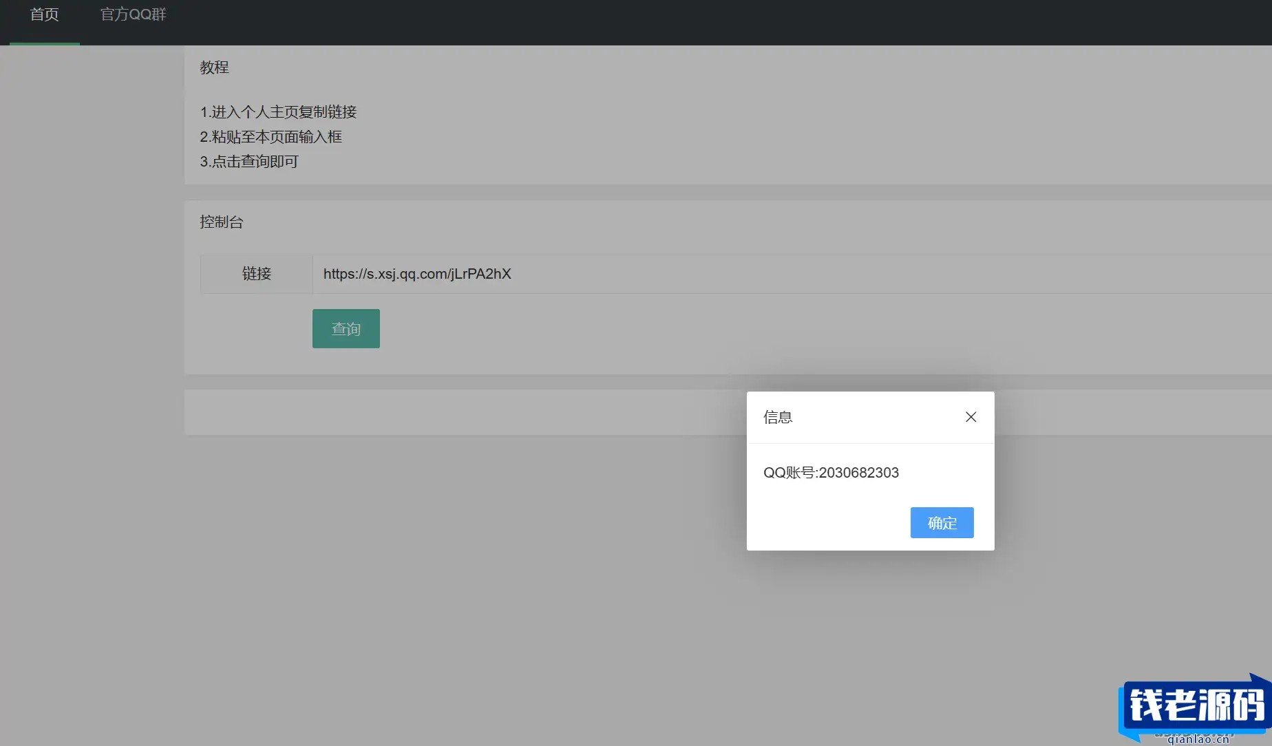Confirm with the 确定 button

[x=942, y=523]
